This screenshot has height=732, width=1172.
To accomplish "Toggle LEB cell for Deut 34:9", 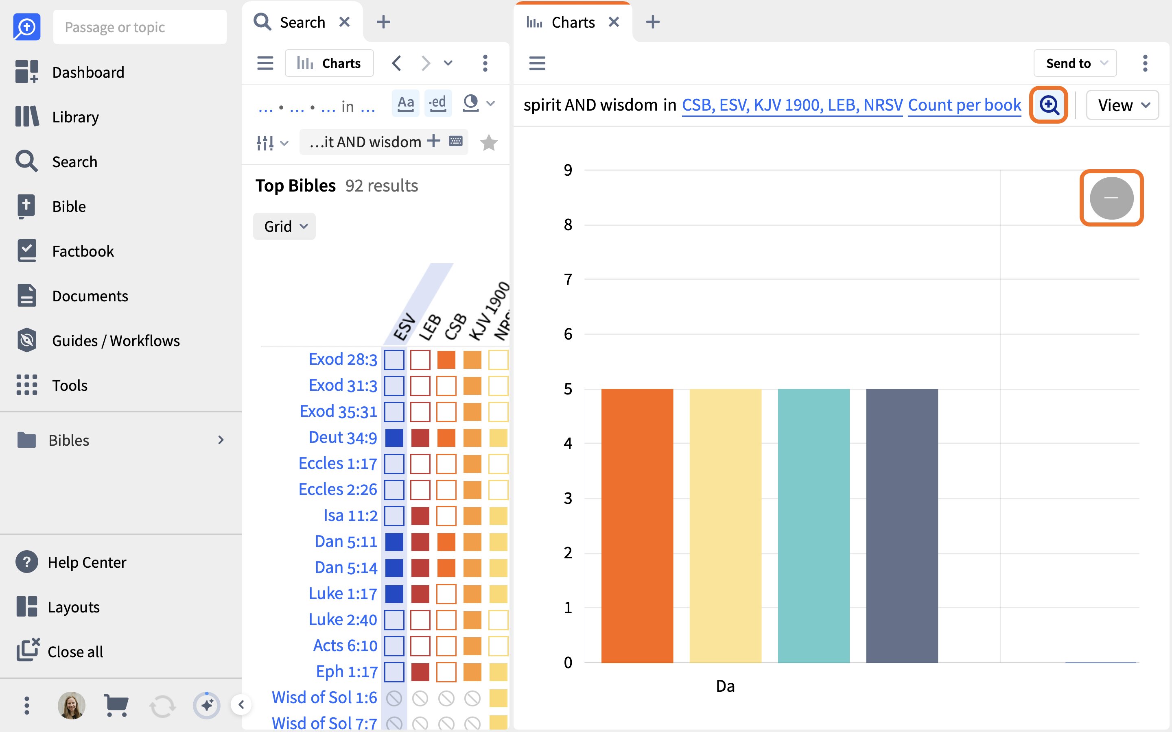I will (x=420, y=438).
